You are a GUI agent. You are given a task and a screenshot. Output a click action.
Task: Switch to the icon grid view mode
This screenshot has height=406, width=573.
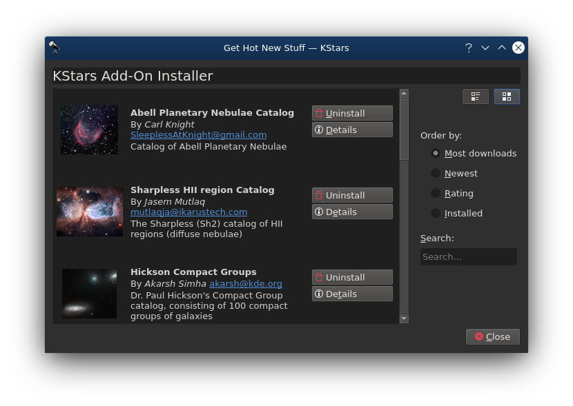click(x=507, y=97)
